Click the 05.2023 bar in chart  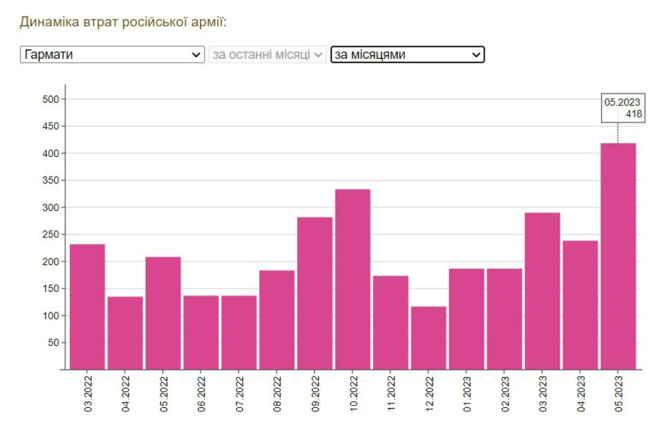tap(618, 256)
